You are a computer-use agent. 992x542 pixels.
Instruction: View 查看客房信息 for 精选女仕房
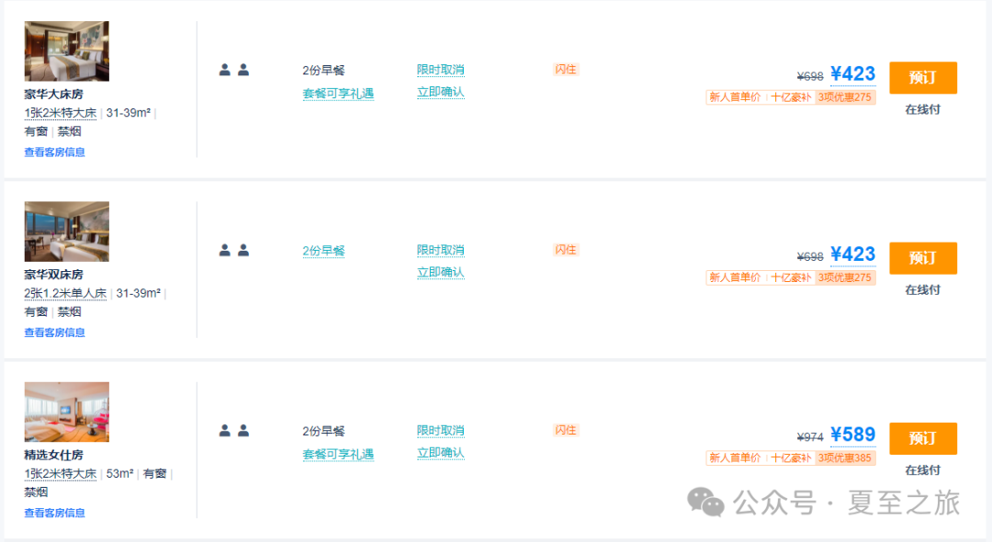pyautogui.click(x=54, y=513)
